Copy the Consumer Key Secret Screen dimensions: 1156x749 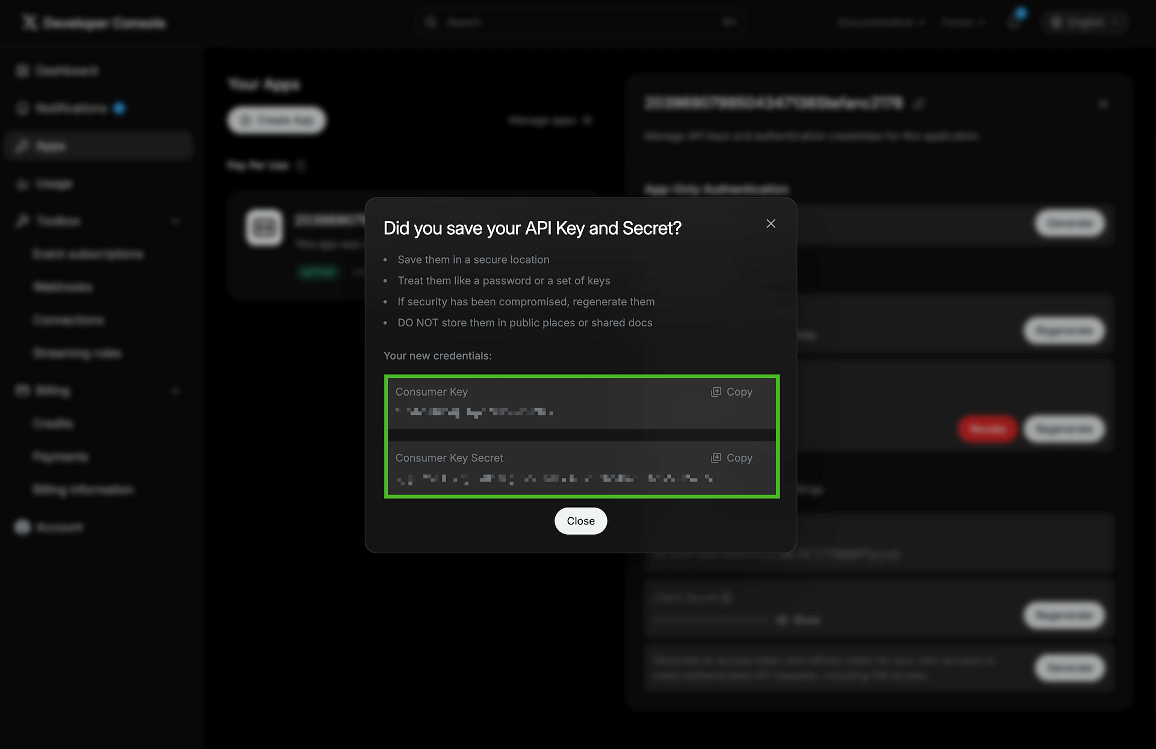point(732,458)
